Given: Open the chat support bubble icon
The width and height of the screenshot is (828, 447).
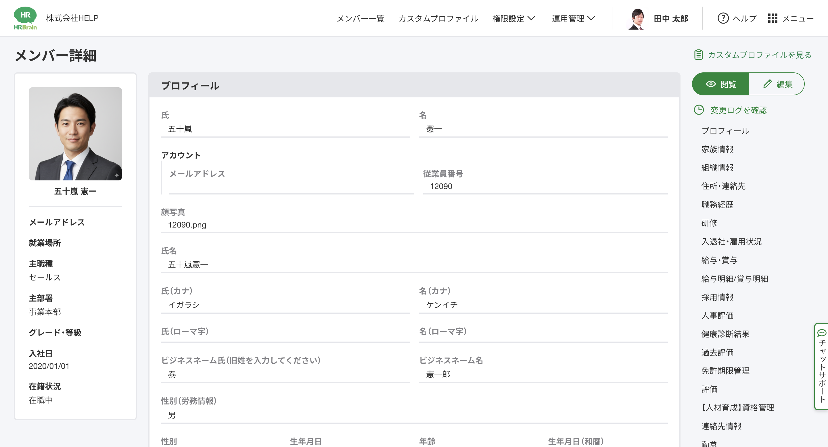Looking at the screenshot, I should click(822, 333).
